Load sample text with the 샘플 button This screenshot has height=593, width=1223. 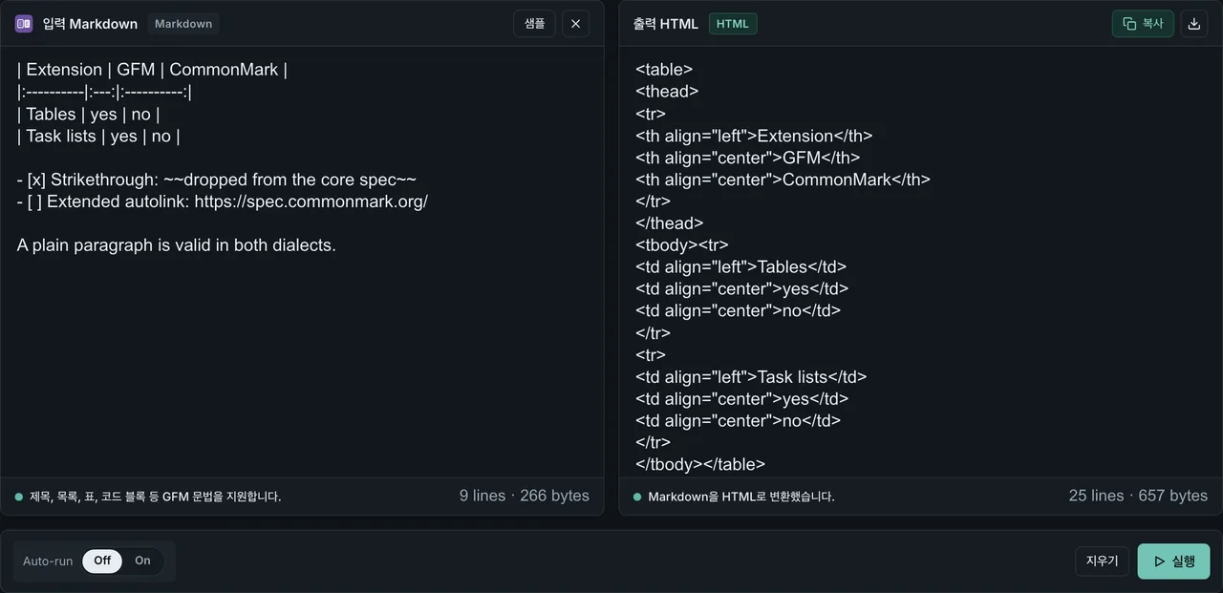[534, 24]
